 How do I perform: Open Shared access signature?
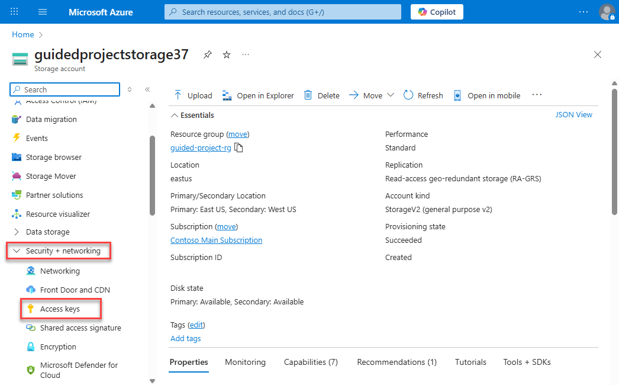click(x=73, y=328)
